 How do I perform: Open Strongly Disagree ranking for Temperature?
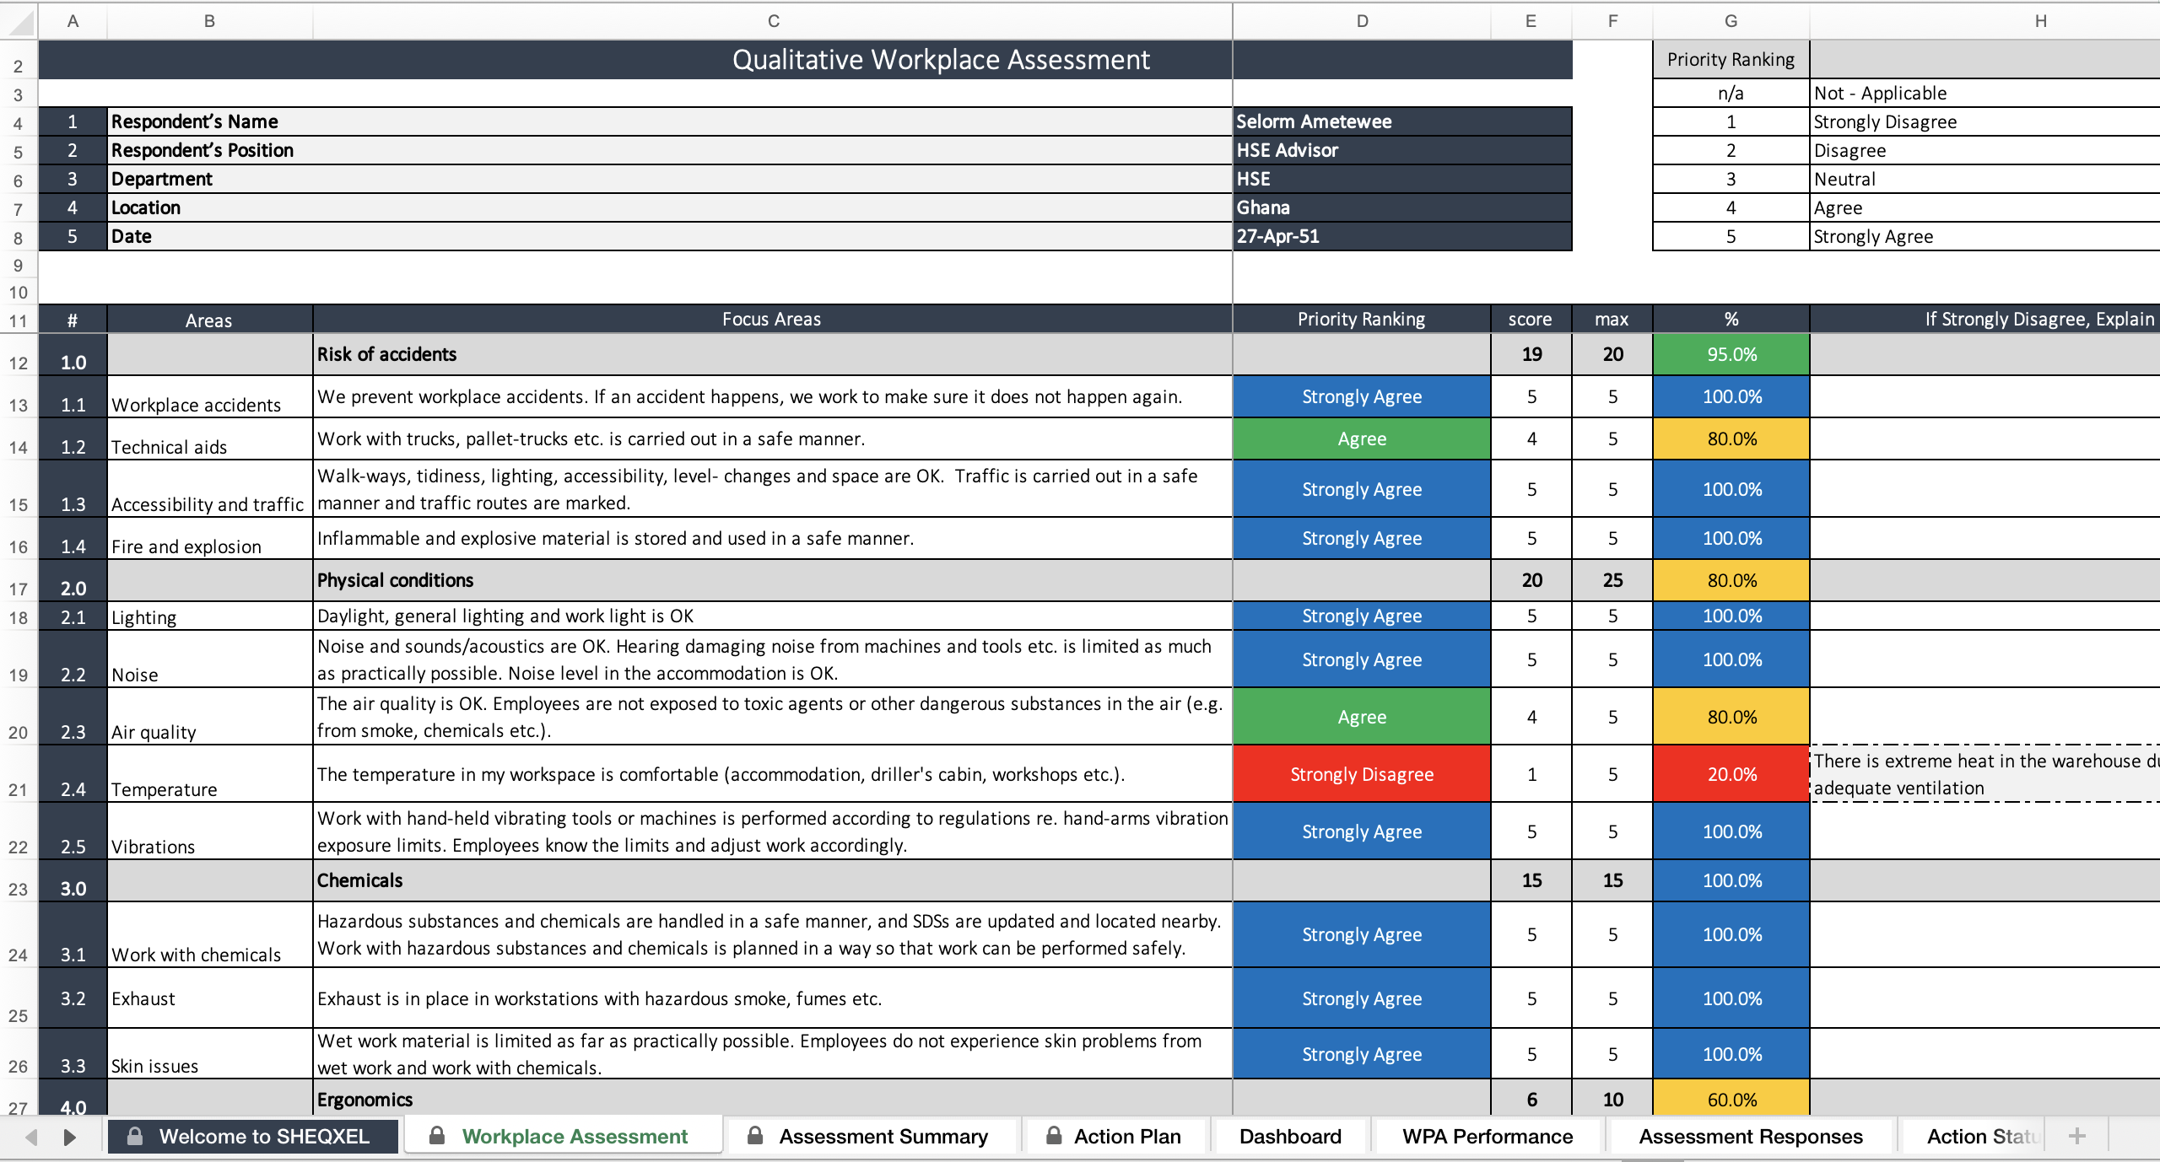click(1362, 774)
